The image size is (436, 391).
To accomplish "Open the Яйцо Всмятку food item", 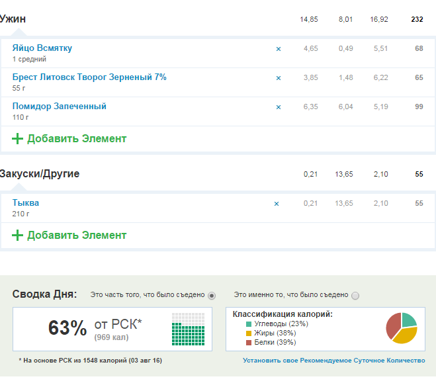I will 42,48.
